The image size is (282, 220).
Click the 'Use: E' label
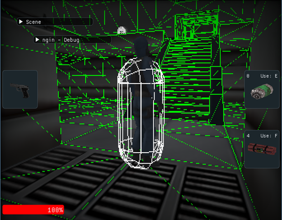[269, 76]
